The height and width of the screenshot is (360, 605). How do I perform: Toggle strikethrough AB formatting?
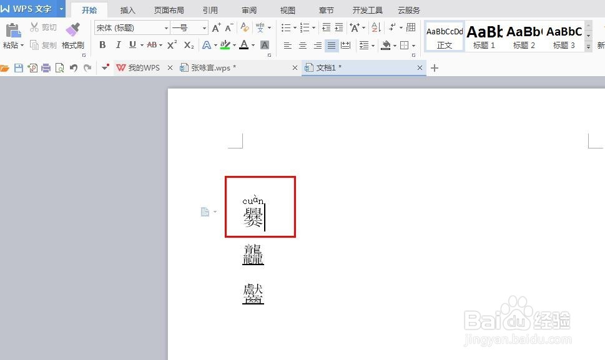coord(152,45)
